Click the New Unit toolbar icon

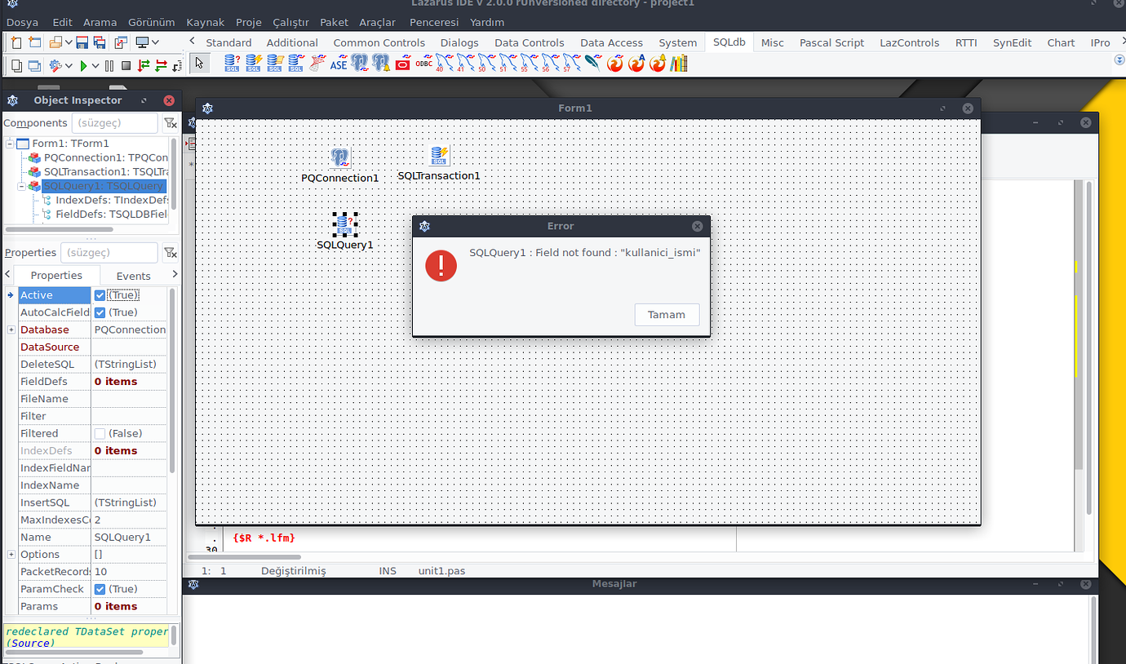click(16, 42)
